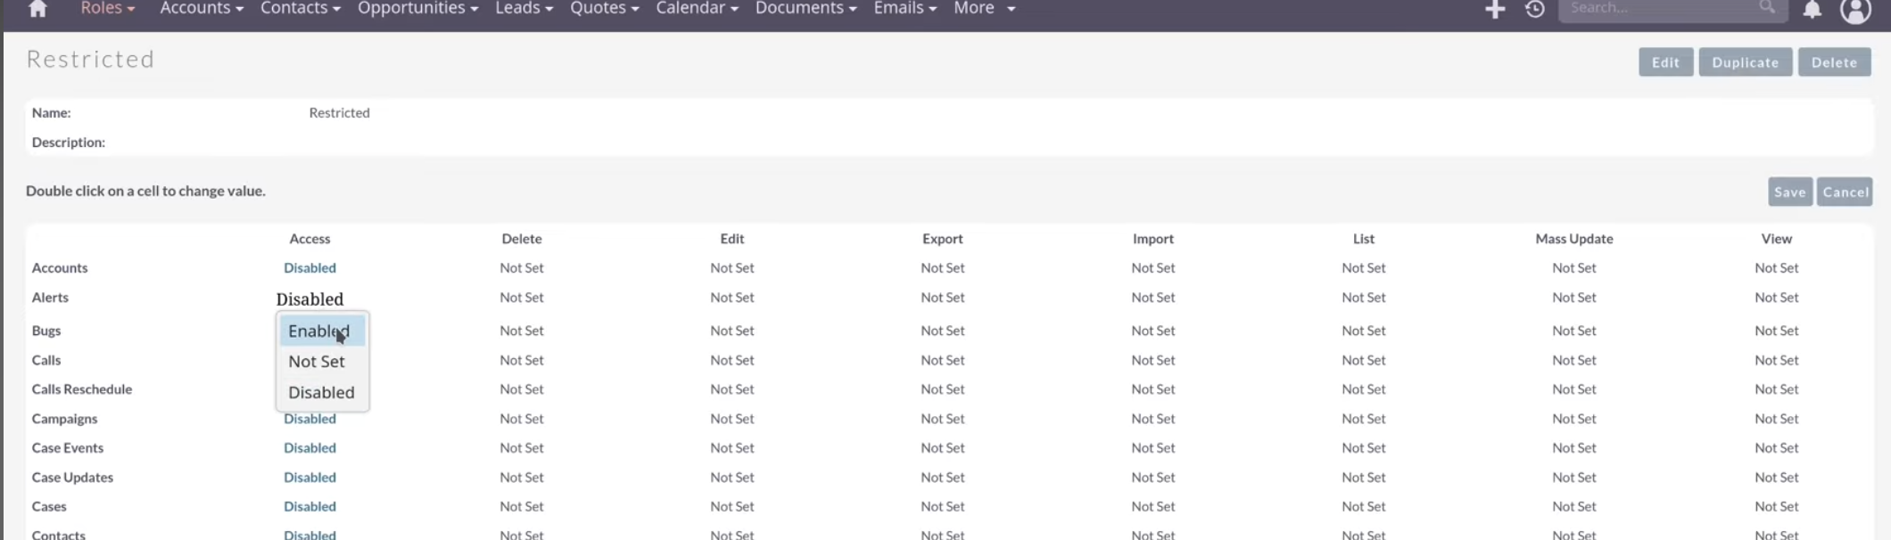1891x540 pixels.
Task: Click the Duplicate button
Action: [x=1745, y=62]
